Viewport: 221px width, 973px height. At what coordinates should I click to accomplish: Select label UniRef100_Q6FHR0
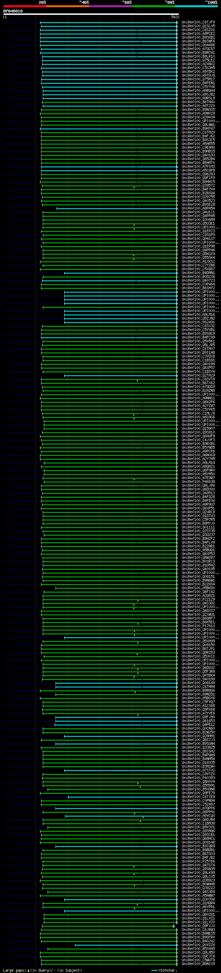(x=198, y=470)
